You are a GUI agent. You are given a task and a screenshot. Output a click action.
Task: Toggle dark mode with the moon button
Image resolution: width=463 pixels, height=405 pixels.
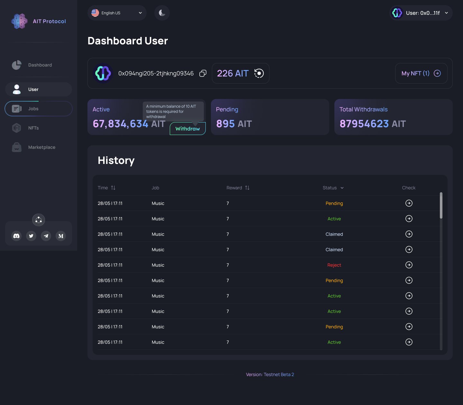162,13
